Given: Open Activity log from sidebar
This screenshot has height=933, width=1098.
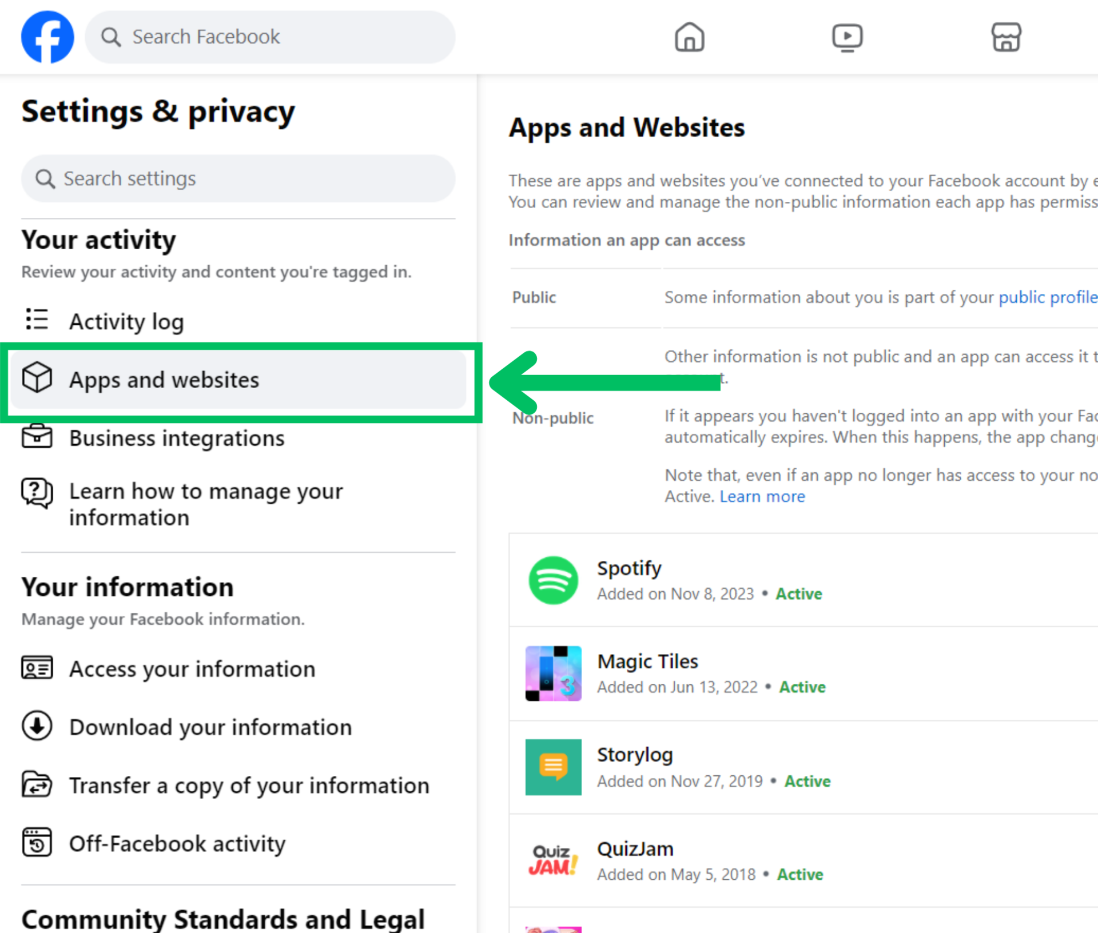Looking at the screenshot, I should tap(126, 321).
